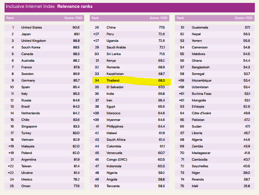
Task: Click Pakistan's score 47.2
Action: pos(247,120)
